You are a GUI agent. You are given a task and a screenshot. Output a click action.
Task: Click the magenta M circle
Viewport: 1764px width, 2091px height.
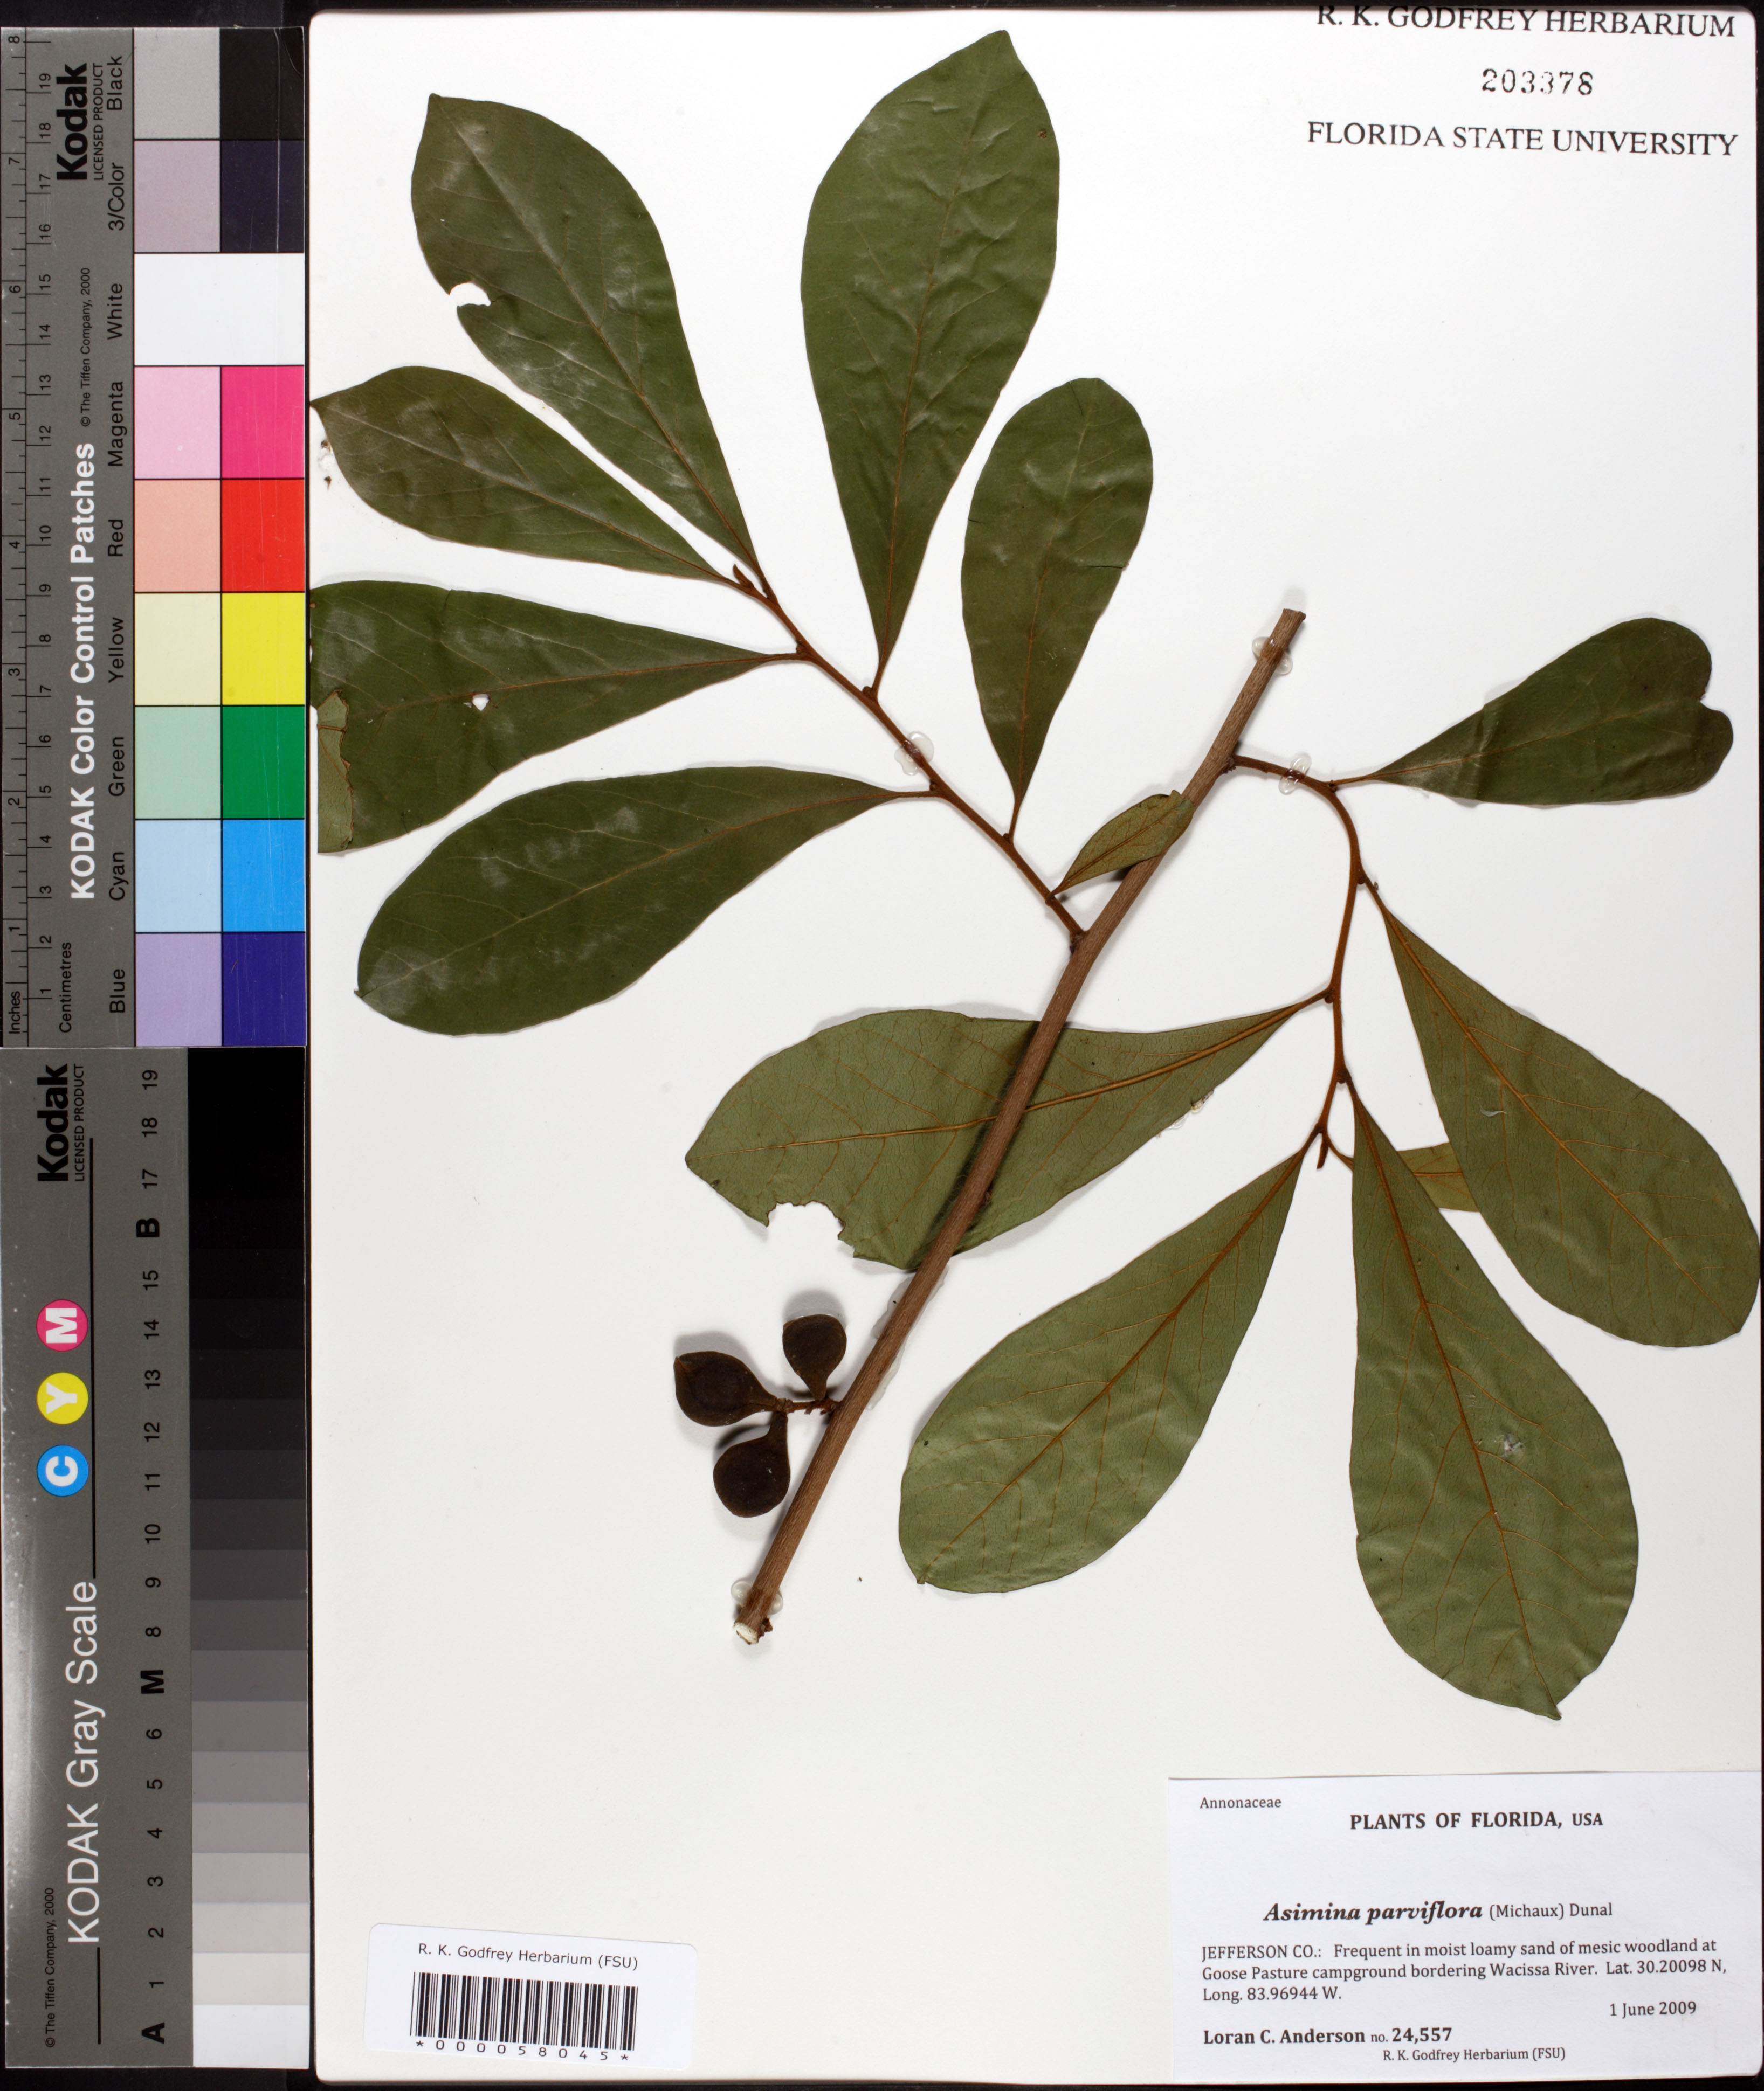pyautogui.click(x=62, y=1326)
